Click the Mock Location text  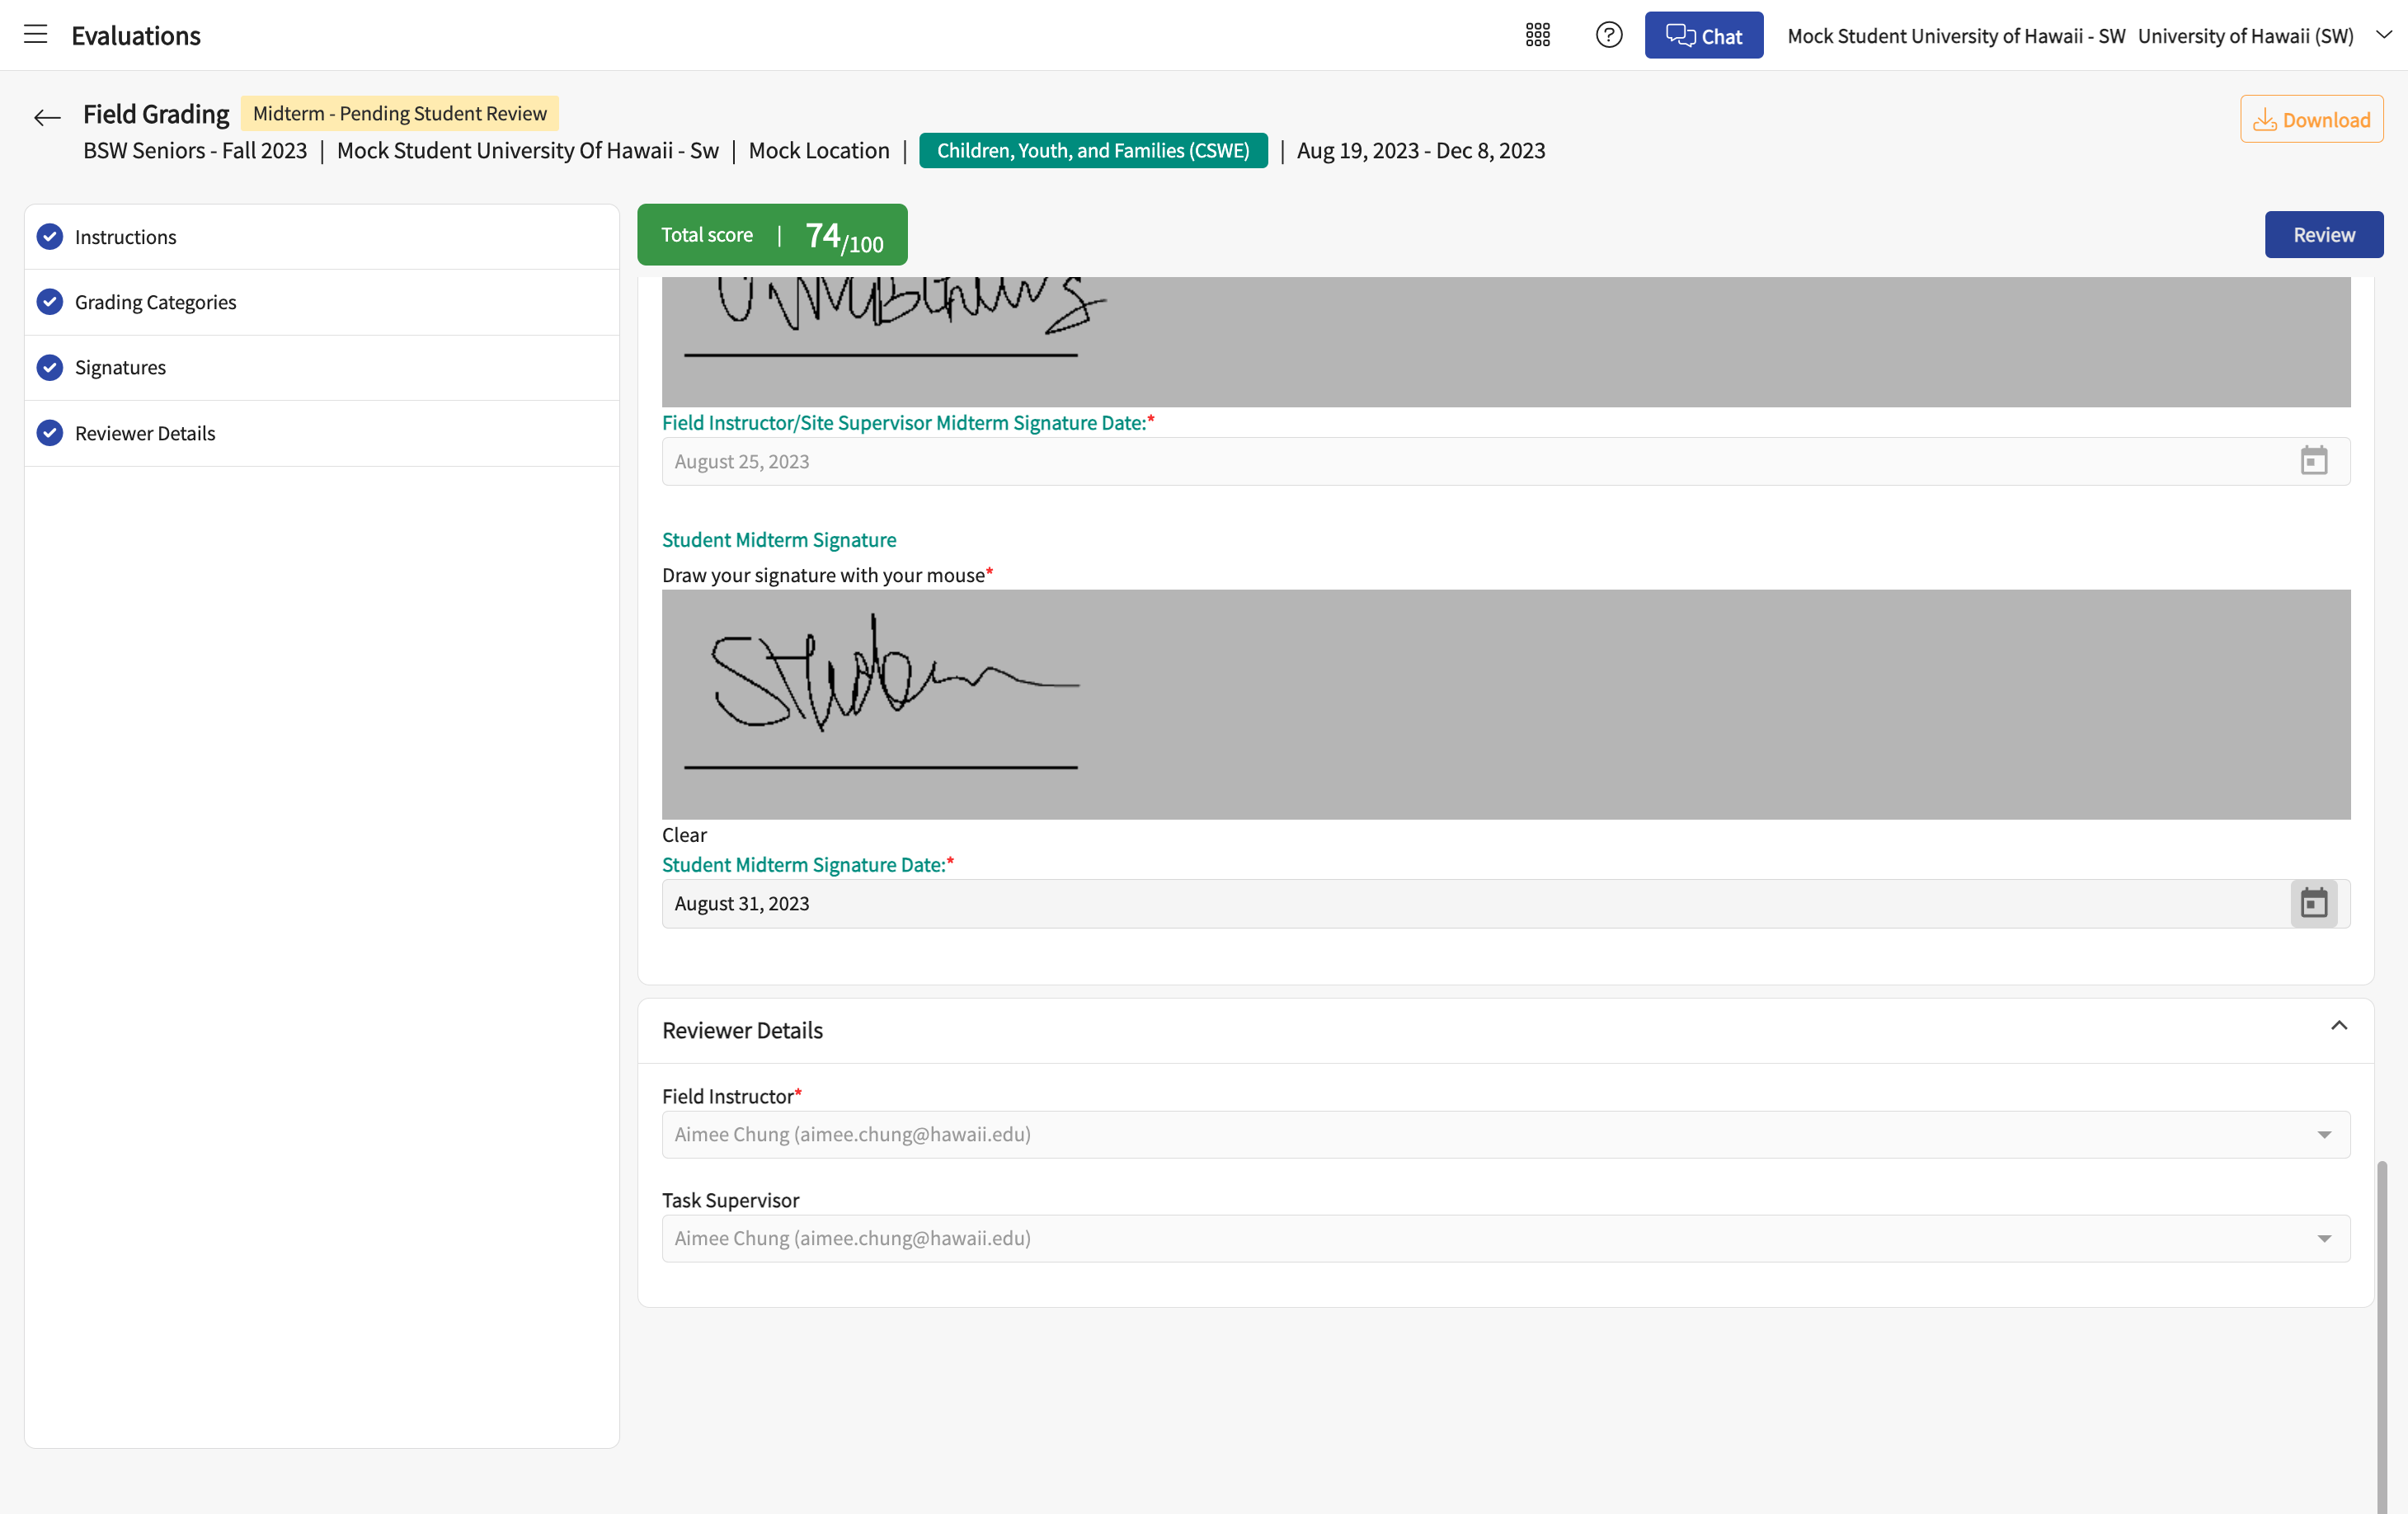pyautogui.click(x=818, y=150)
